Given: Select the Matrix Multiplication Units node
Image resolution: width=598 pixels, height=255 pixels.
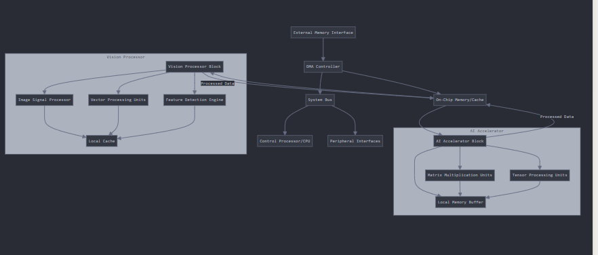Looking at the screenshot, I should pyautogui.click(x=460, y=175).
